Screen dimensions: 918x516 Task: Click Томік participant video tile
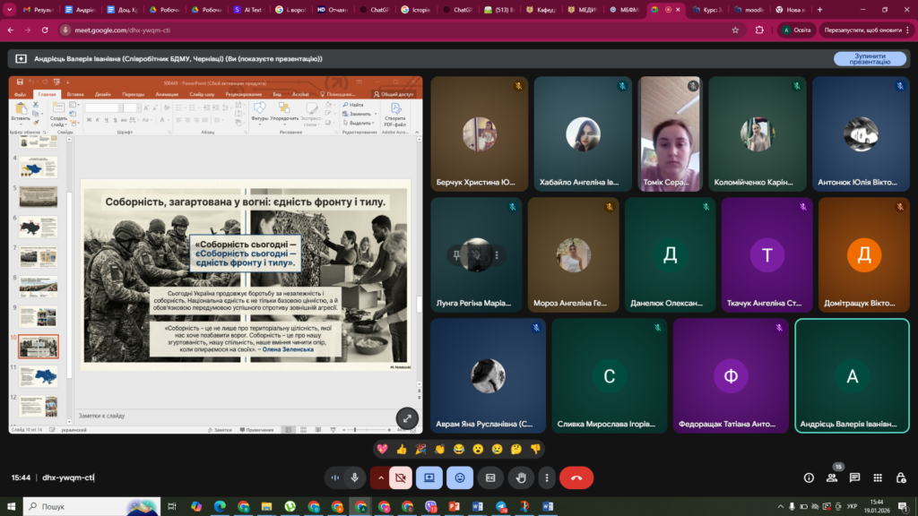[669, 134]
